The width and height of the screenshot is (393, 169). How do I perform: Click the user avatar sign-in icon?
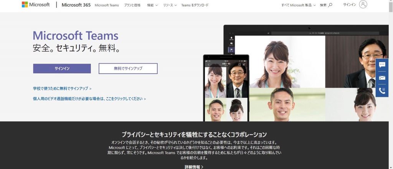coord(363,5)
